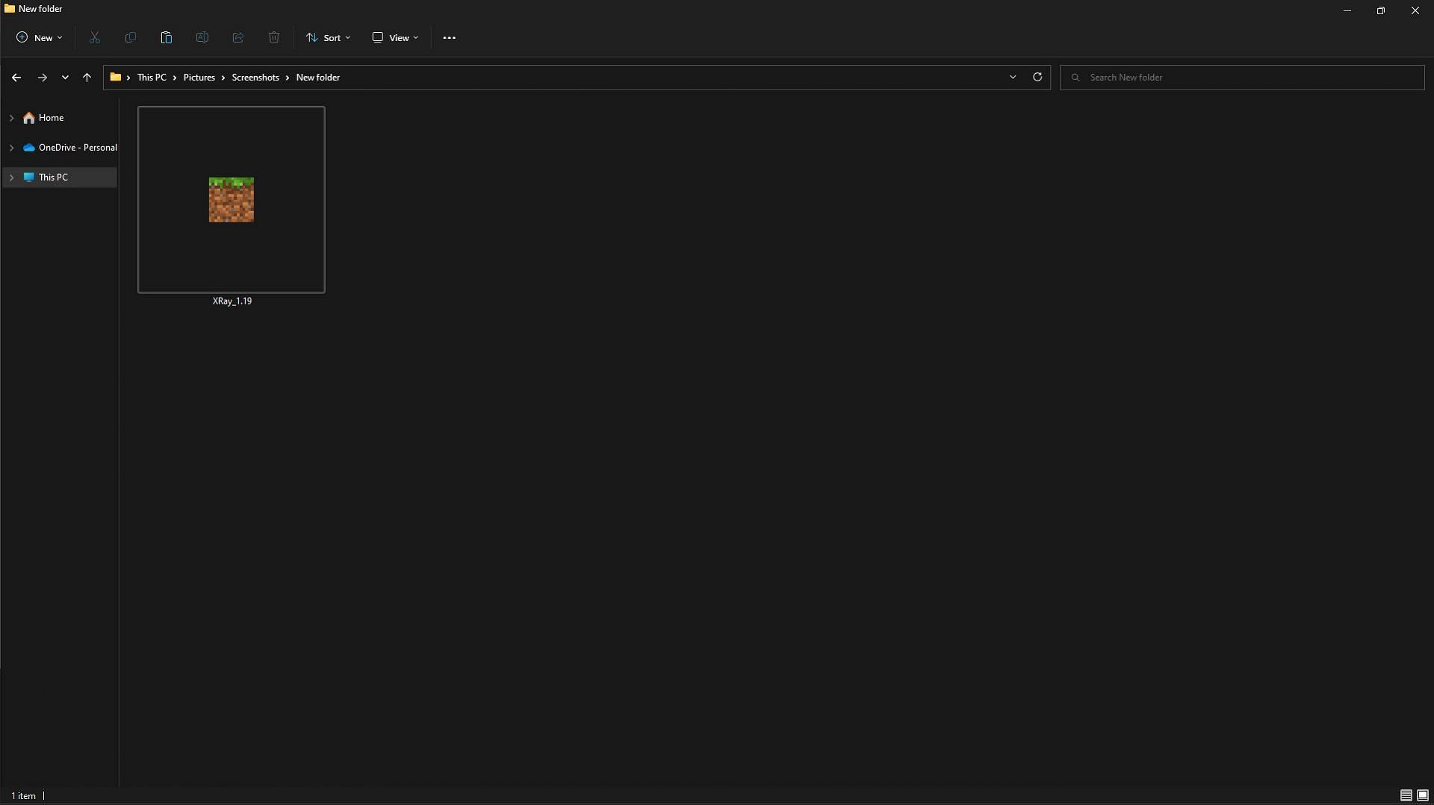
Task: Go forward with the right arrow
Action: click(x=43, y=78)
